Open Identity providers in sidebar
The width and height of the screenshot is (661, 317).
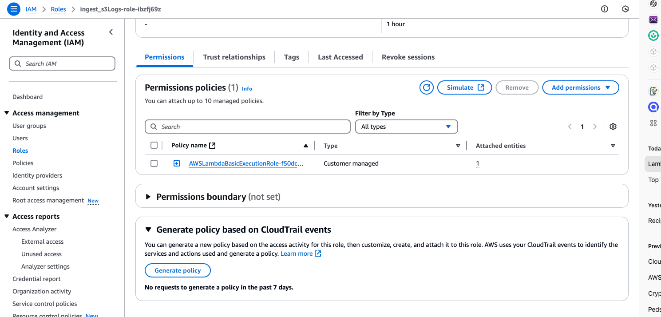click(x=37, y=175)
